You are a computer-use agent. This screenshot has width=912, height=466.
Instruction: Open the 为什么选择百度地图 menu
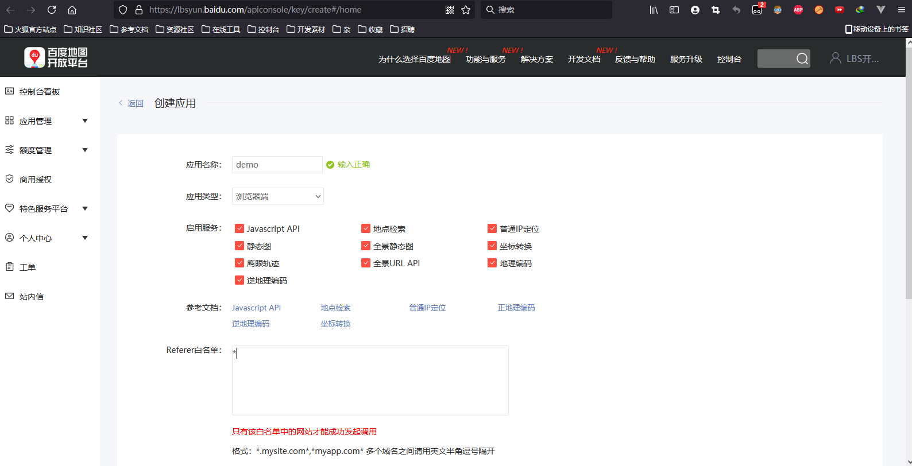[x=415, y=59]
